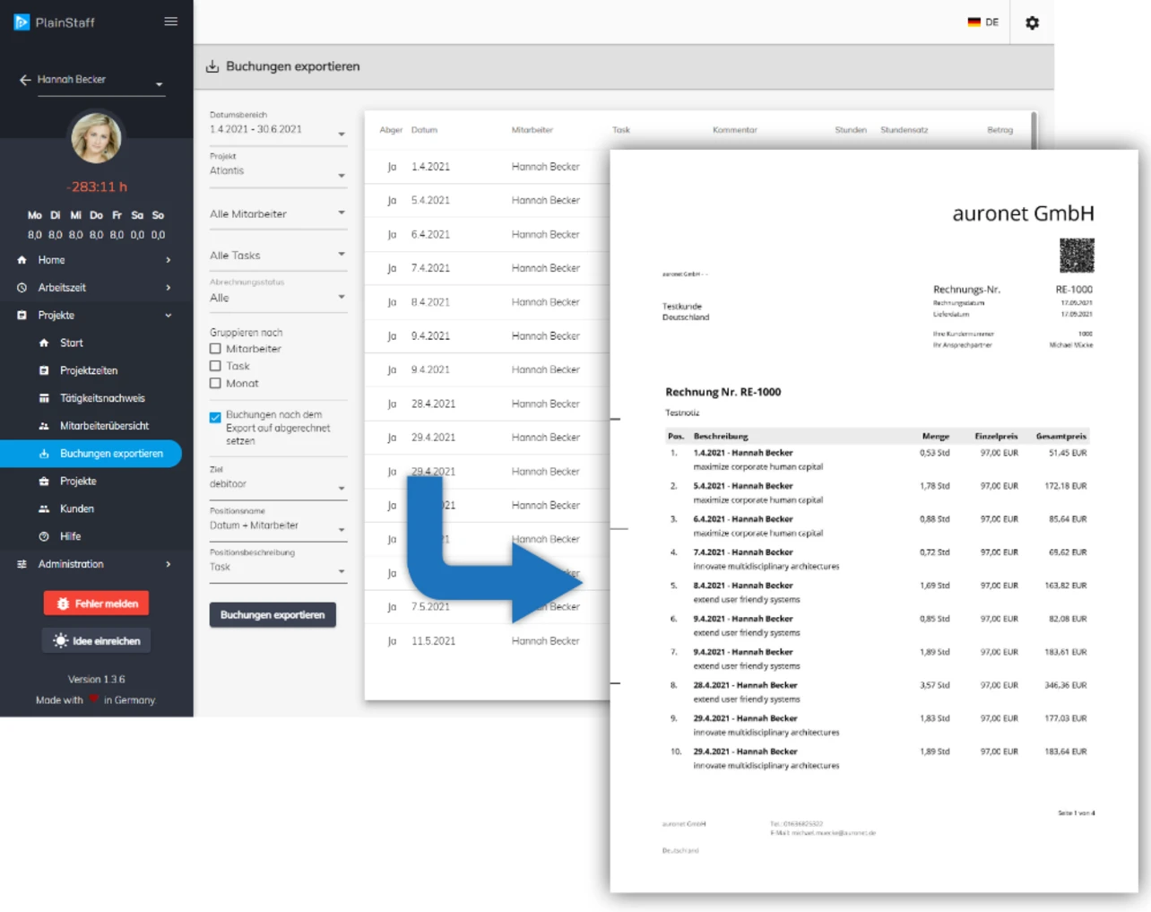Click the export icon beside Buchungen exportieren in the sidebar
The image size is (1151, 912).
coord(44,454)
